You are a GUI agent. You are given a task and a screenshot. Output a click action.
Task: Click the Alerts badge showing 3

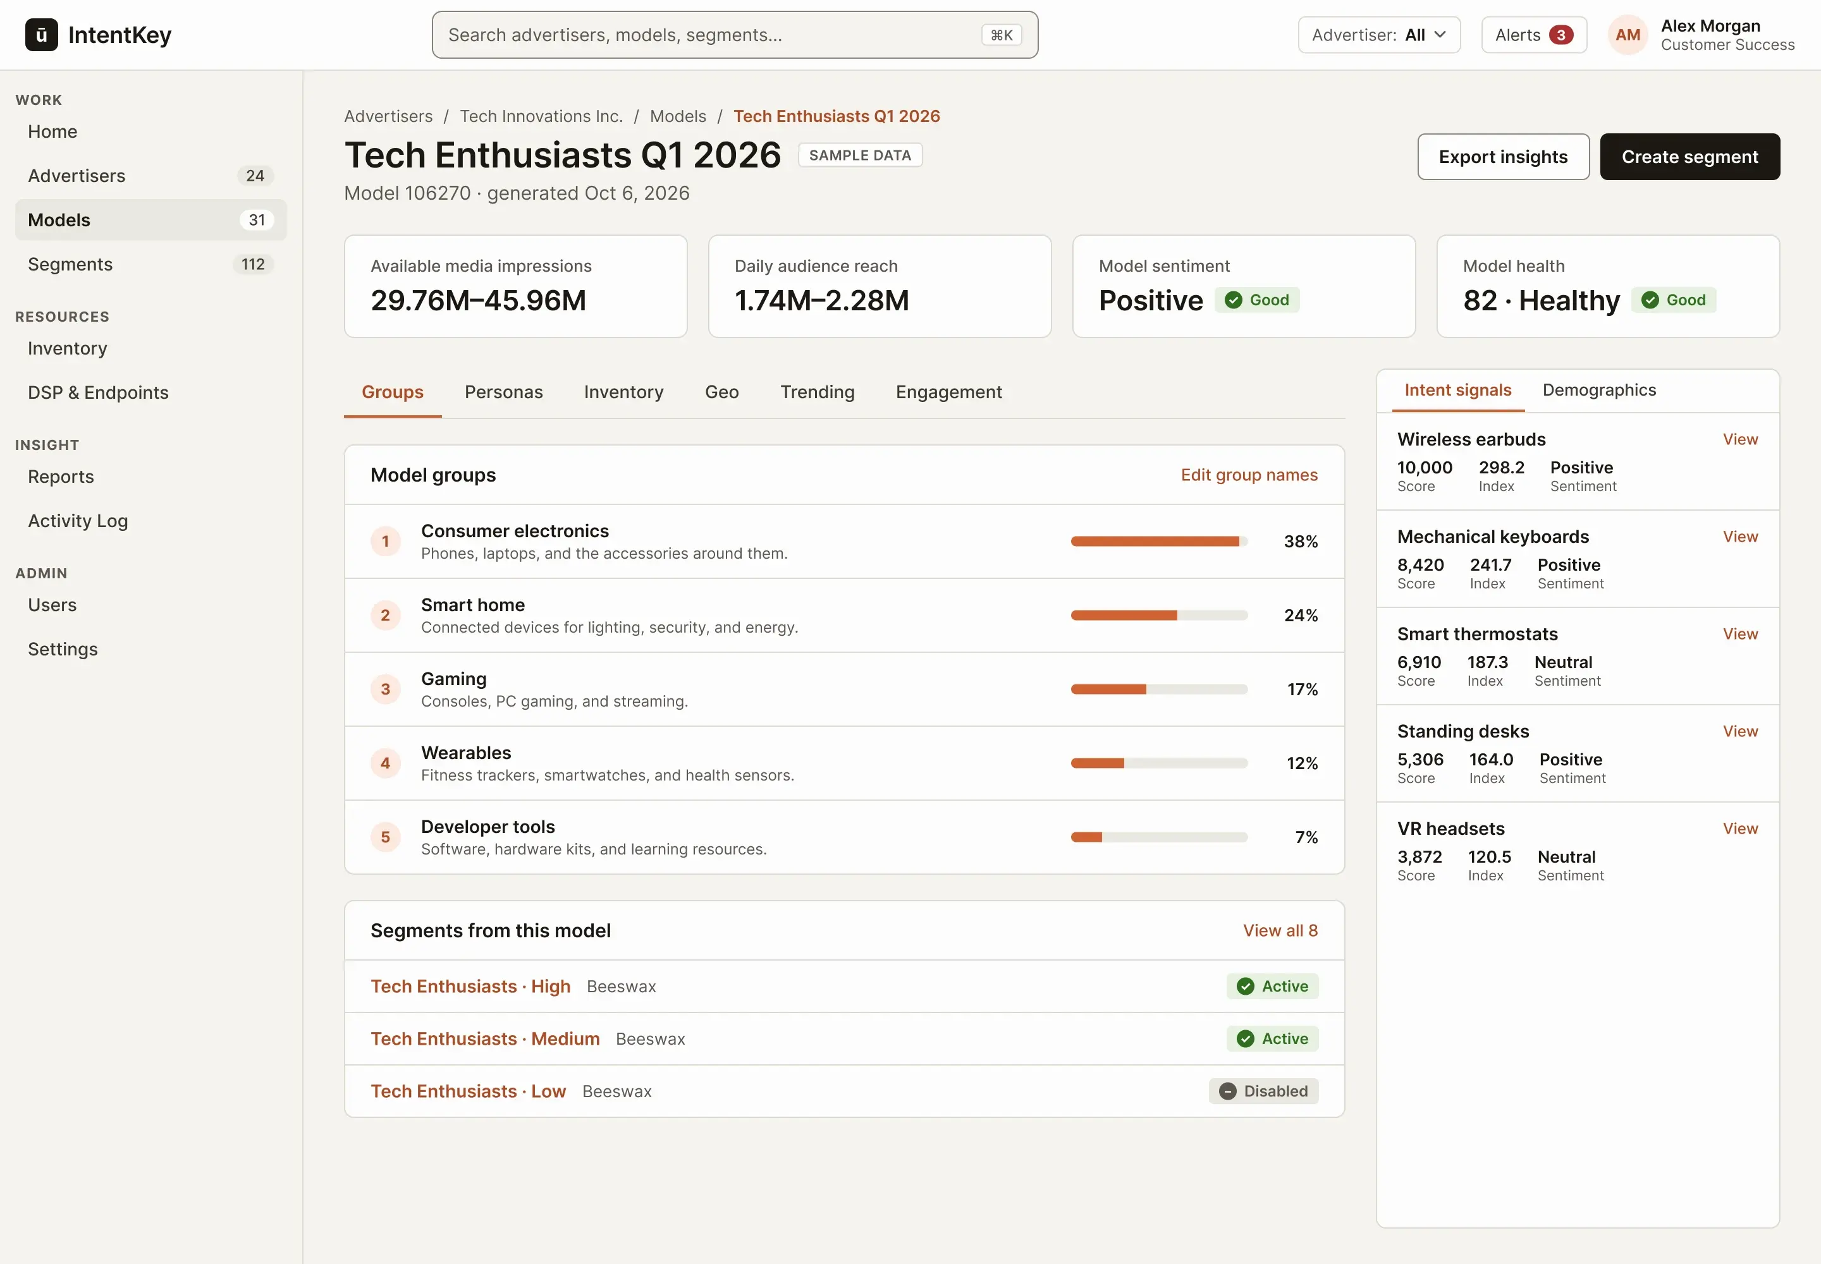[1560, 35]
